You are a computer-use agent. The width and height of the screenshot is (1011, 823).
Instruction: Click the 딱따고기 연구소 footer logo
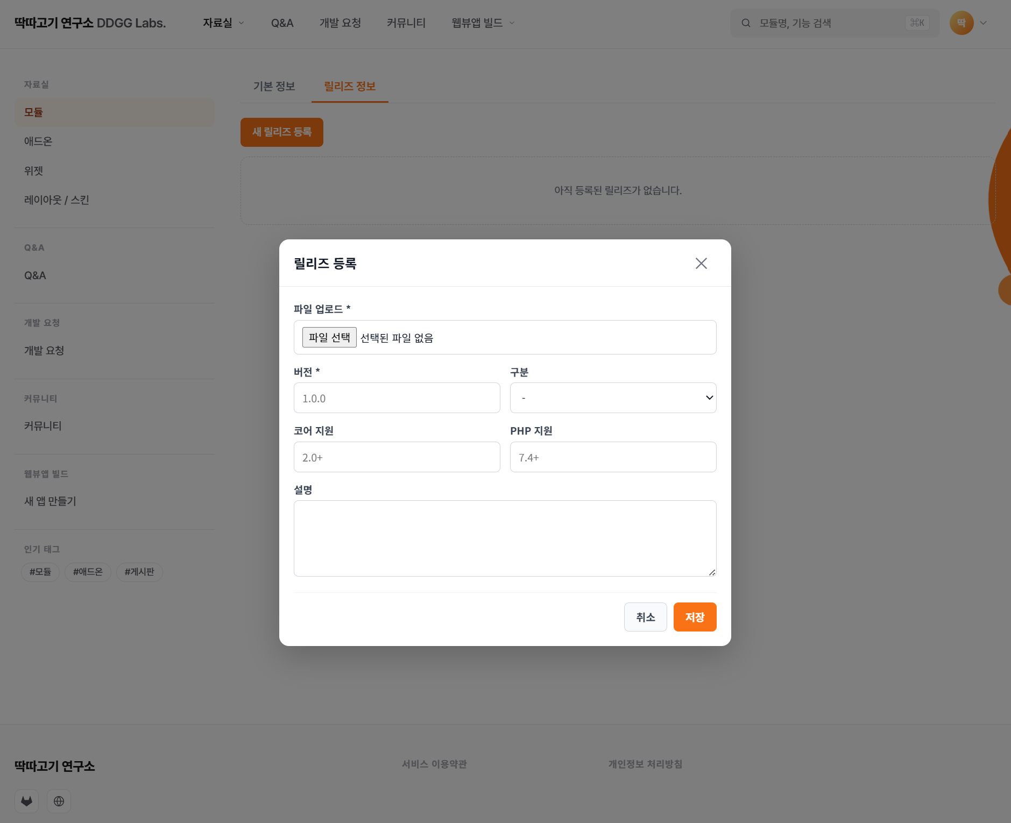[x=55, y=766]
